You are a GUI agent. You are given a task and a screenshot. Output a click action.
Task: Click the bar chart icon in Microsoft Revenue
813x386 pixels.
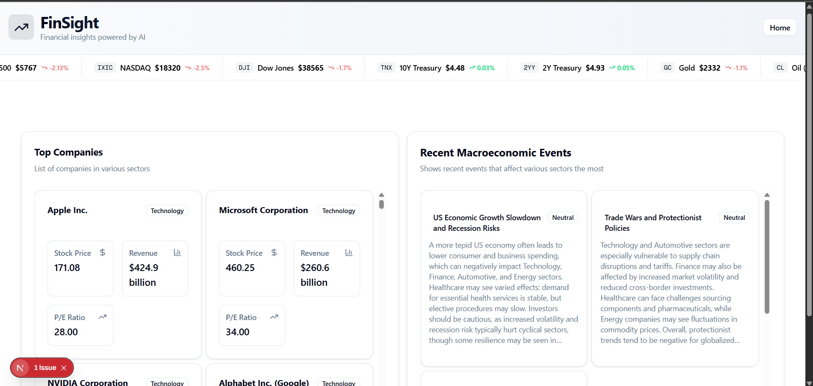(x=349, y=252)
